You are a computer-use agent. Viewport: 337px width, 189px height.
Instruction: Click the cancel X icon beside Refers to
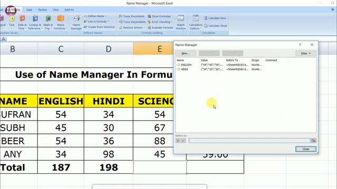click(178, 141)
